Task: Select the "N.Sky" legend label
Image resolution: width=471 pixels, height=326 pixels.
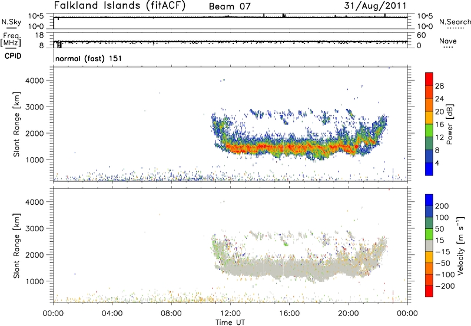Action: 11,22
